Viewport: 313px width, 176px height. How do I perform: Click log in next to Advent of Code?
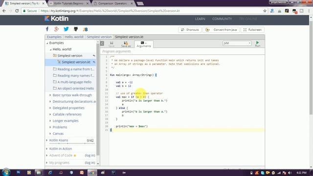coord(90,155)
